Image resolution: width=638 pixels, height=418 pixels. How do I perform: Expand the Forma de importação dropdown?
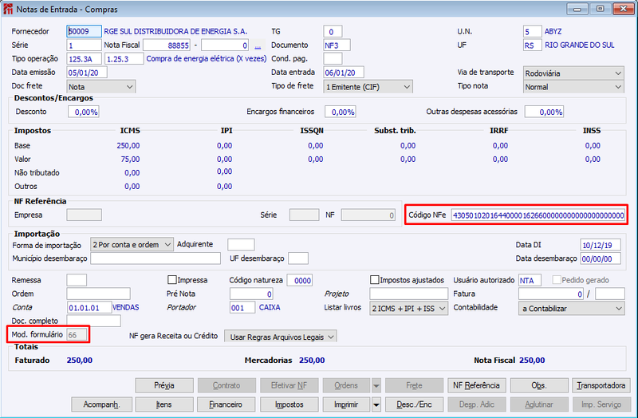coord(132,245)
